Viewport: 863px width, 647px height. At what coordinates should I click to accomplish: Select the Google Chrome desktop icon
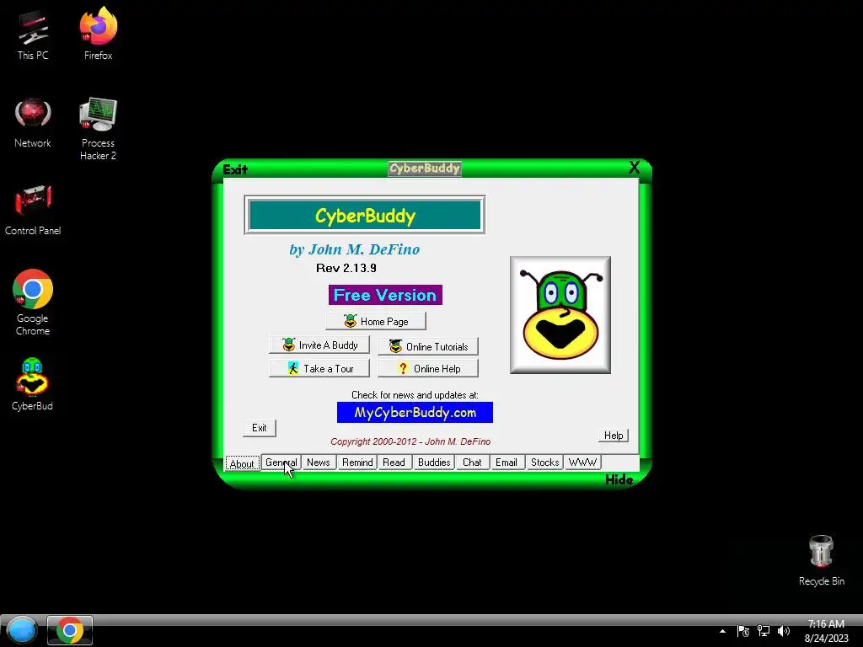33,302
